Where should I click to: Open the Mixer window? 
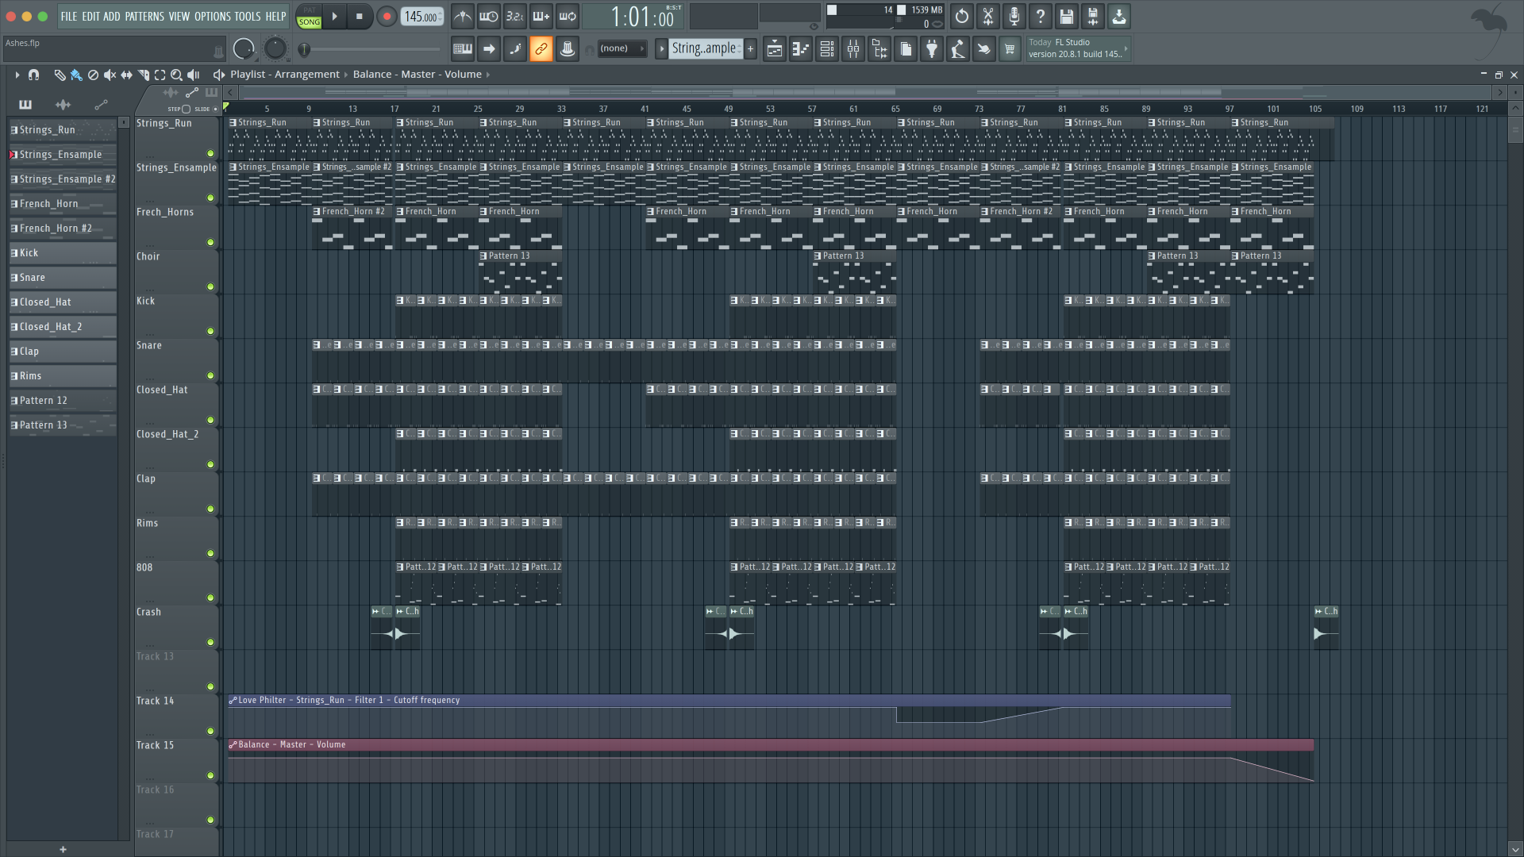pos(853,49)
